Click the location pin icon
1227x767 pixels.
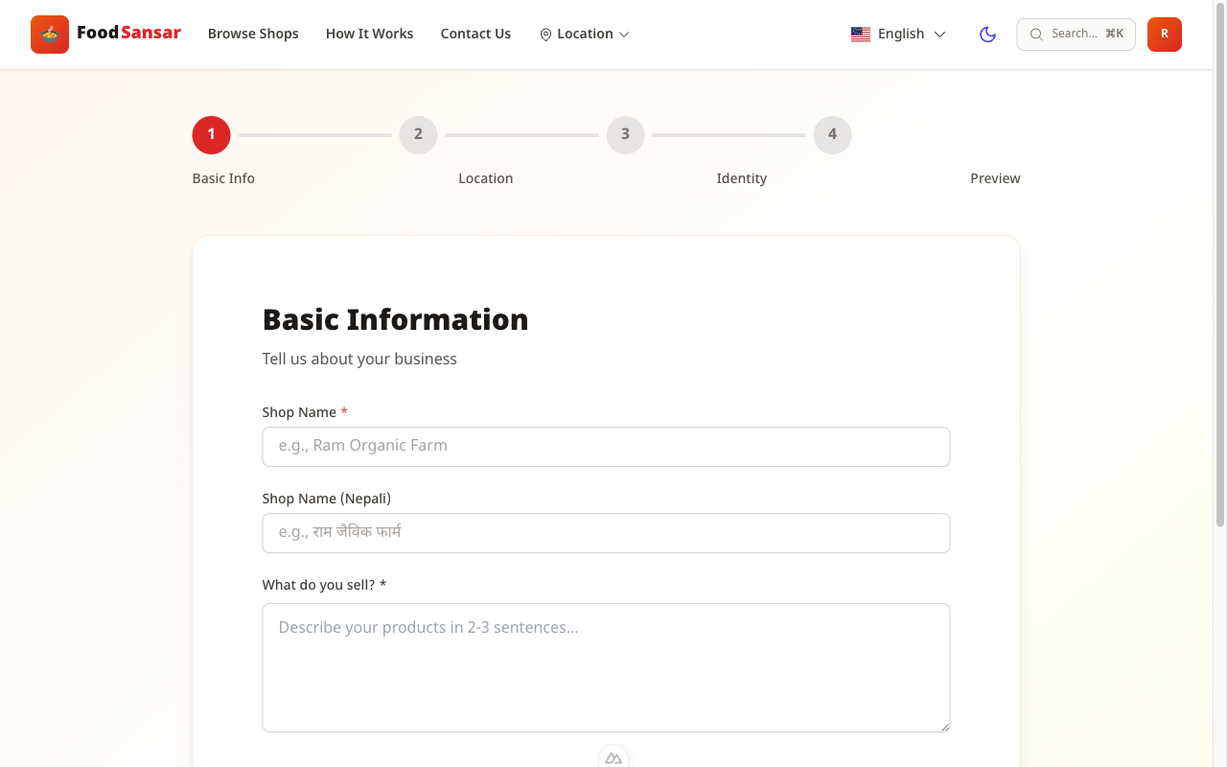545,35
